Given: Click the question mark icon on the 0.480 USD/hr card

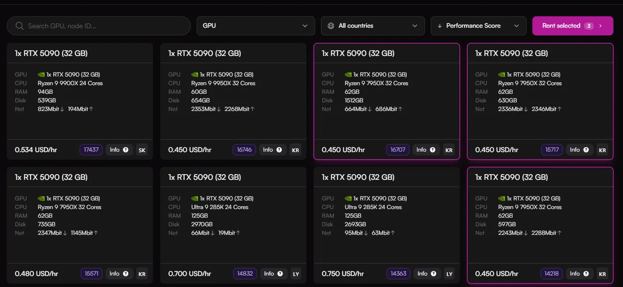Looking at the screenshot, I should pyautogui.click(x=126, y=274).
